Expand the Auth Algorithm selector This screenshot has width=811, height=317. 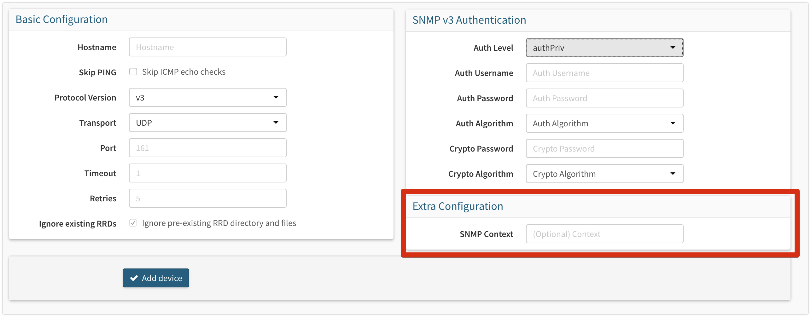604,123
